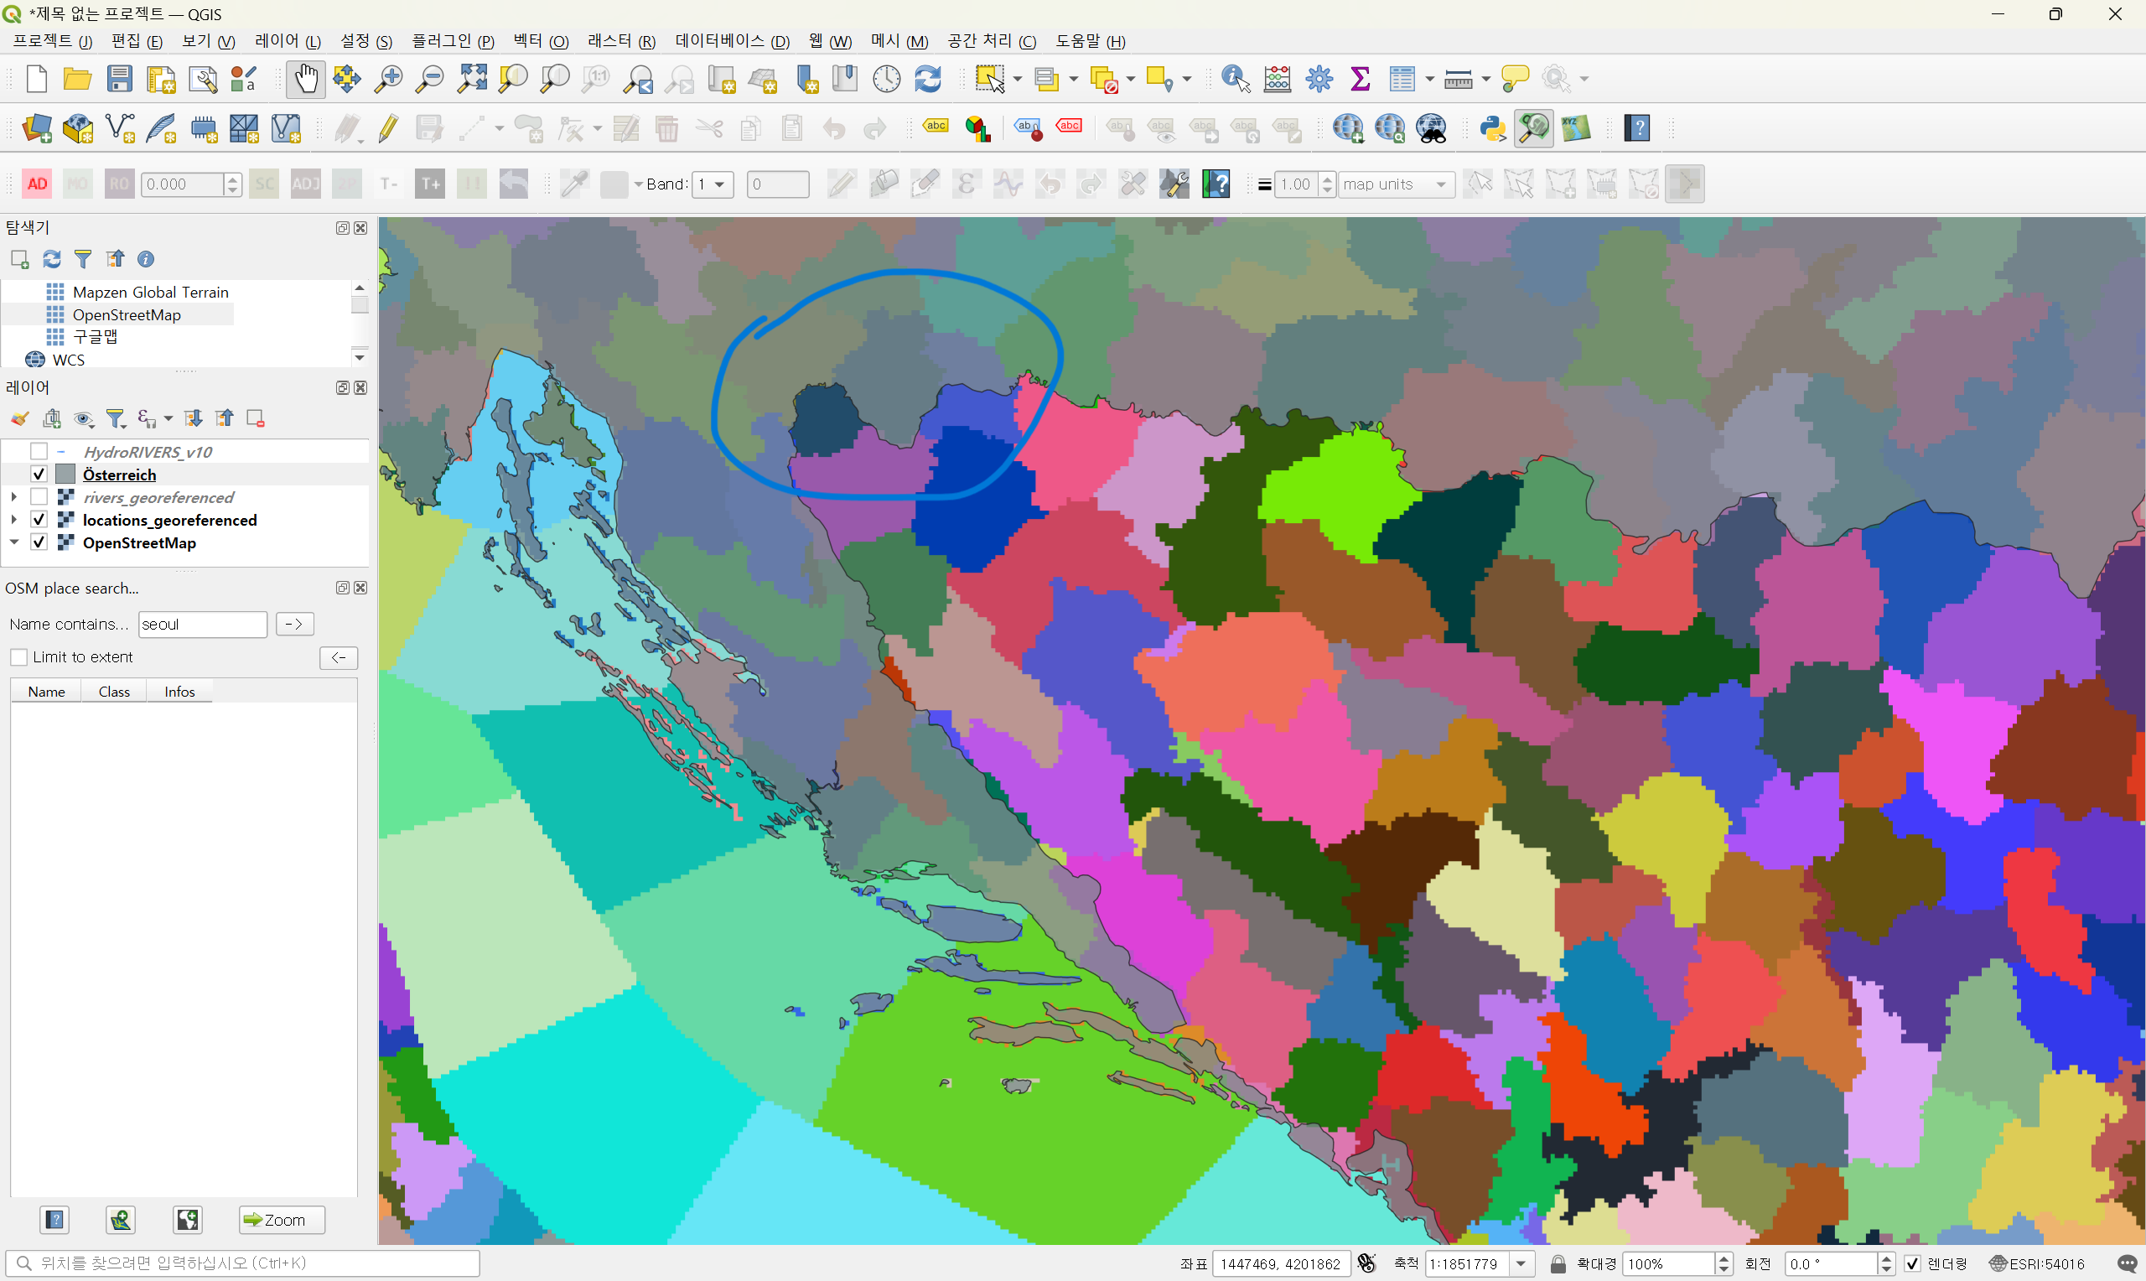Image resolution: width=2146 pixels, height=1281 pixels.
Task: Click the New Project blank page icon
Action: [36, 80]
